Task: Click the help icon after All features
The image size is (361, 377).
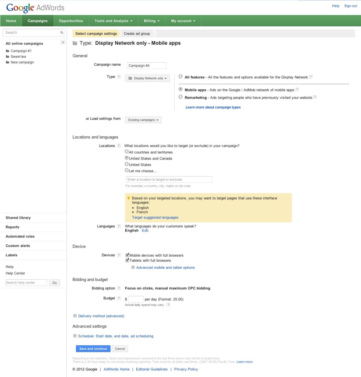Action: (x=310, y=77)
